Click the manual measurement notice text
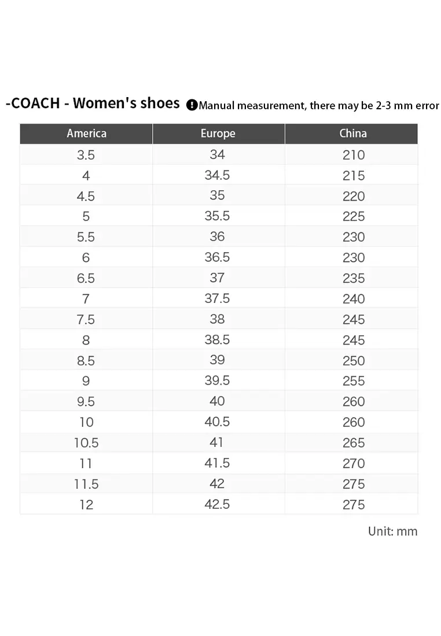 pos(319,106)
